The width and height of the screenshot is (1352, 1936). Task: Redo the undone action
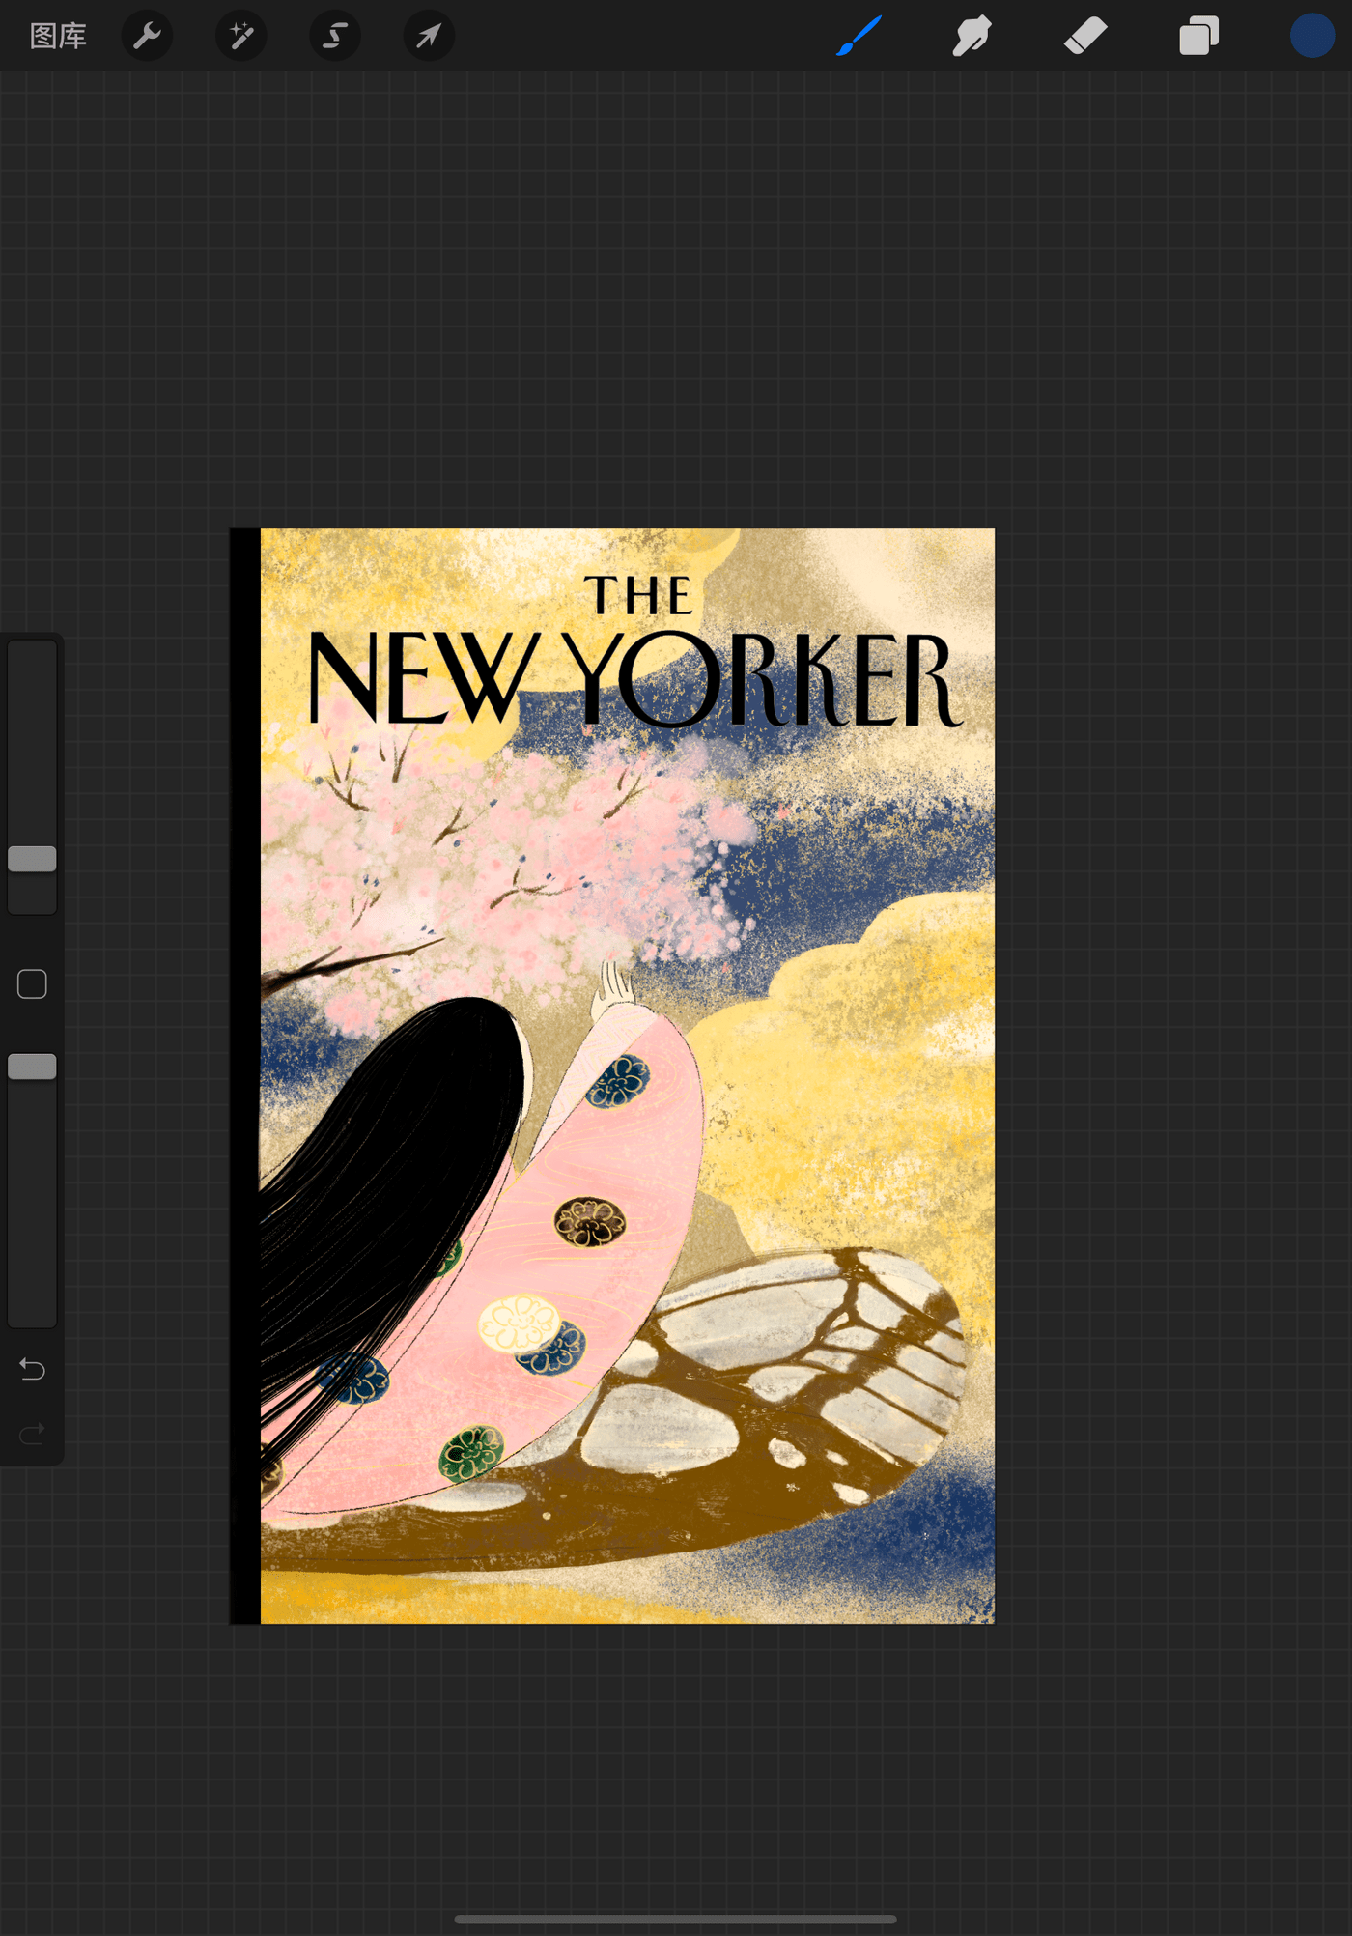[x=32, y=1434]
